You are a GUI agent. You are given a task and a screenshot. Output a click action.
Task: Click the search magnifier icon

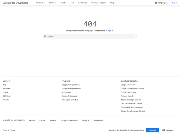coord(45,36)
